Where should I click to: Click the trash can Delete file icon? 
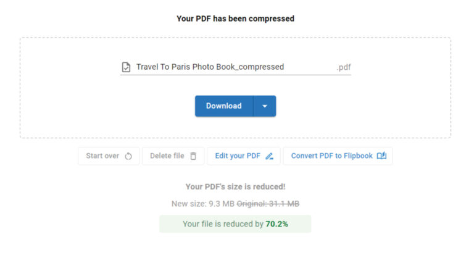pos(193,156)
